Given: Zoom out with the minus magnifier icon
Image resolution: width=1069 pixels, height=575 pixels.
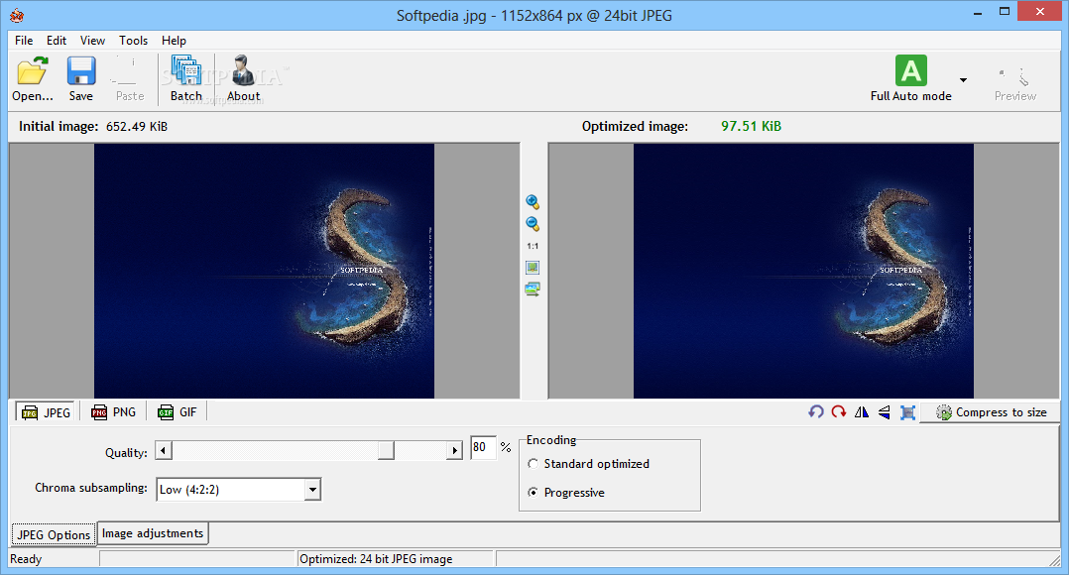Looking at the screenshot, I should pos(533,223).
